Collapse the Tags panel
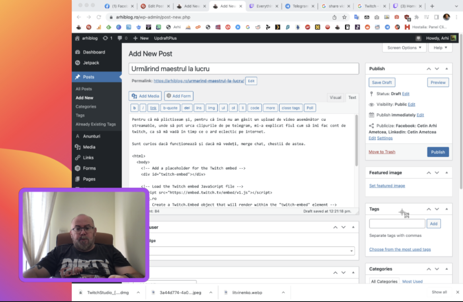The width and height of the screenshot is (463, 302). 447,209
